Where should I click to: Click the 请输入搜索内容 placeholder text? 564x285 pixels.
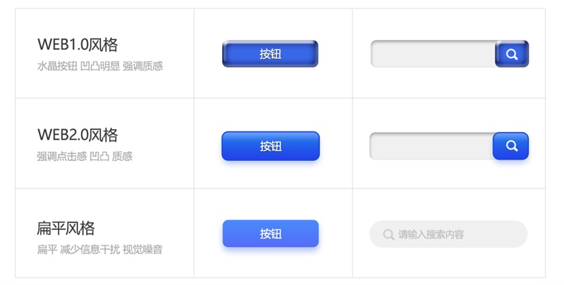coord(431,234)
